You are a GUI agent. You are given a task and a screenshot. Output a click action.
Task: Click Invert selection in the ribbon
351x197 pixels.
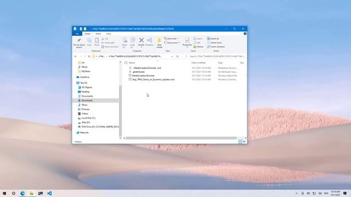coord(216,47)
